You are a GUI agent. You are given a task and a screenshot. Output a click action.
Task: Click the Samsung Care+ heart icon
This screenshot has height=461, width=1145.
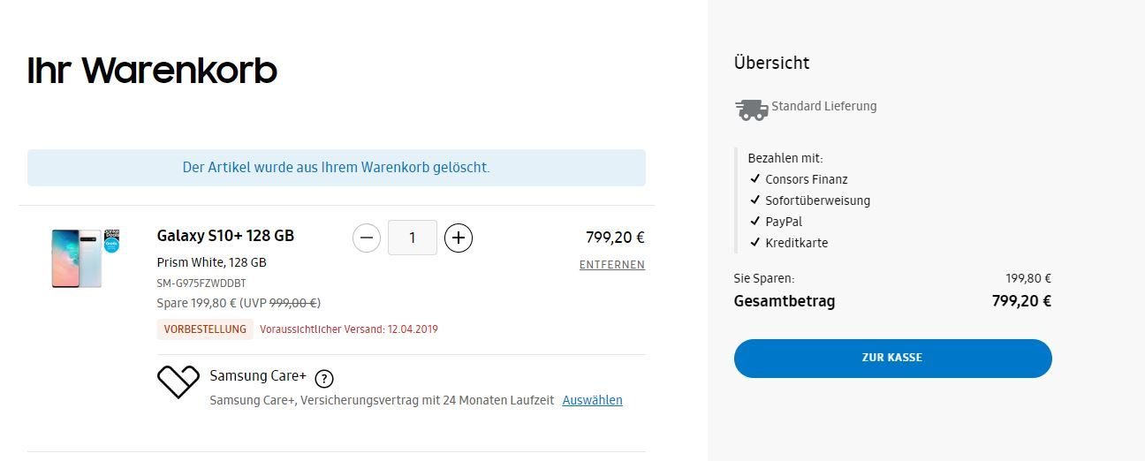tap(178, 381)
